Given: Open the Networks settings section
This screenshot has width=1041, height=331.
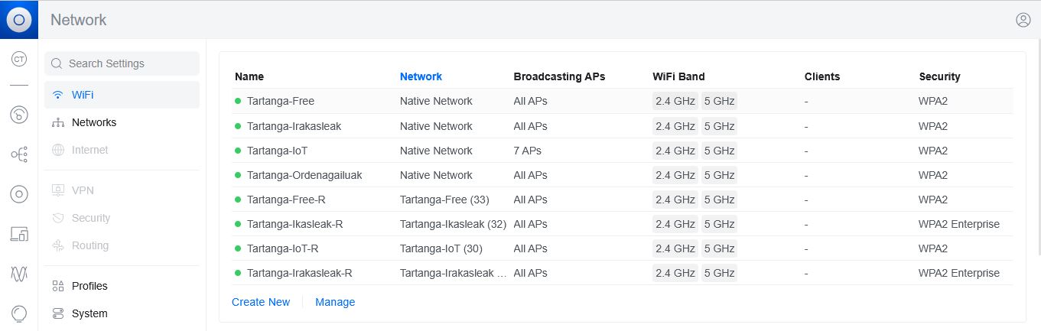Looking at the screenshot, I should pyautogui.click(x=122, y=122).
